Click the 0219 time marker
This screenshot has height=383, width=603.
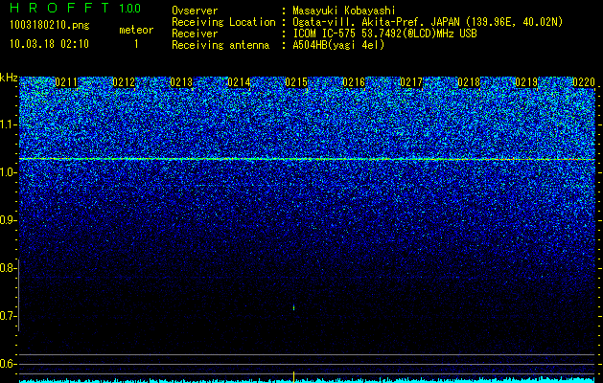coord(526,82)
